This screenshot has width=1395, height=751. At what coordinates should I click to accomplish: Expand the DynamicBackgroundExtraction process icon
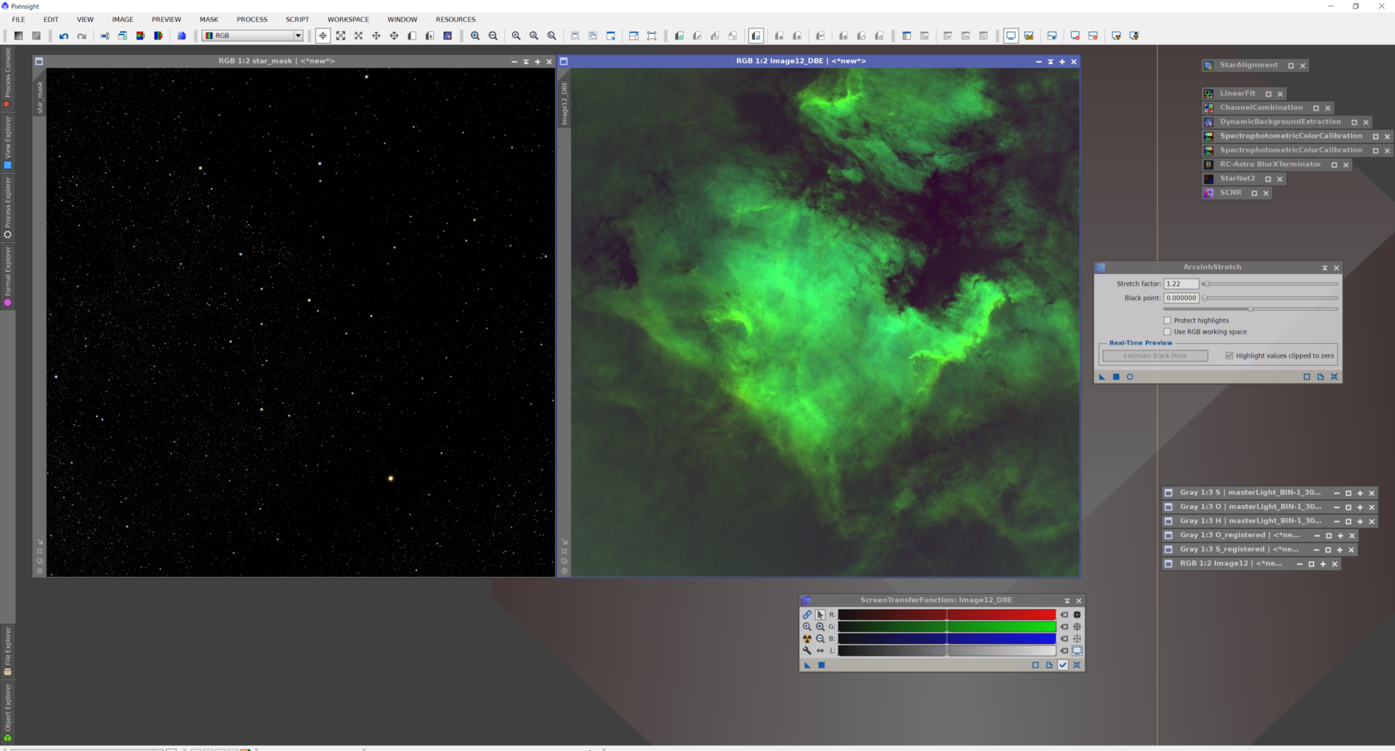(1354, 122)
